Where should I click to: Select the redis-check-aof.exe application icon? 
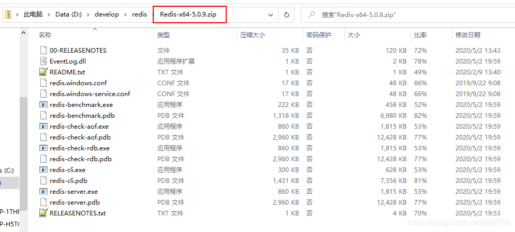[x=43, y=127]
